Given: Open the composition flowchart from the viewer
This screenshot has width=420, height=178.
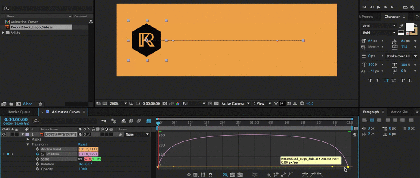Looking at the screenshot, I should point(295,104).
